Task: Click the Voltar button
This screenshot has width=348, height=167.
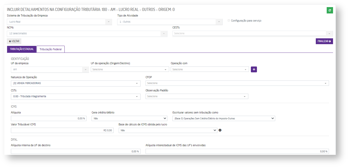Action: pos(14,41)
